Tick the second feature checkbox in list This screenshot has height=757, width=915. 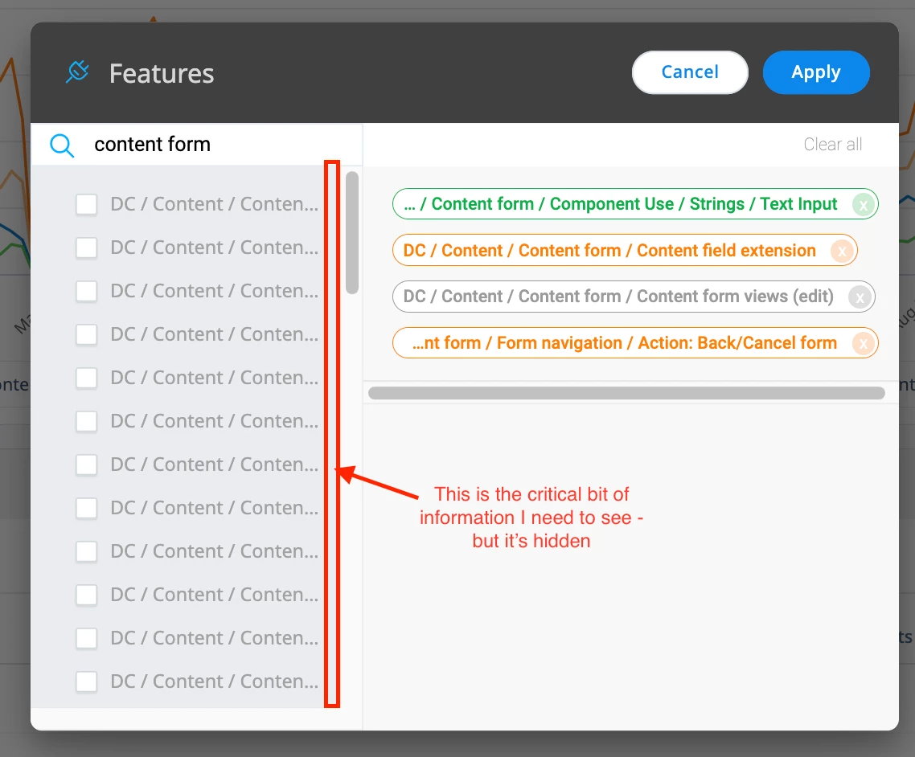pos(86,248)
